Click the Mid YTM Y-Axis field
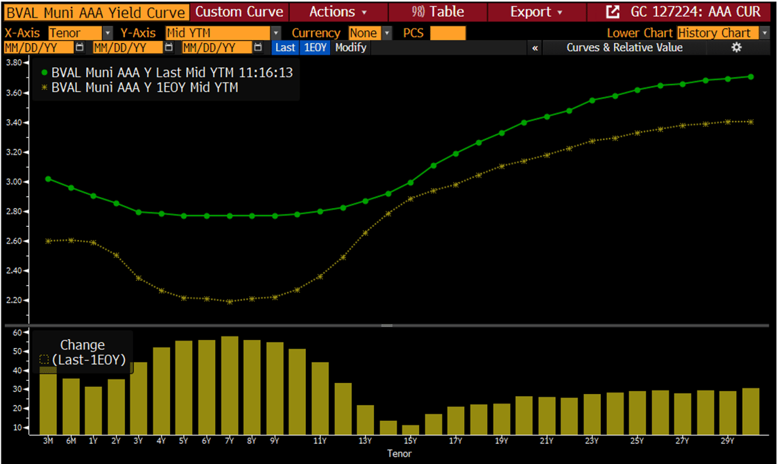Screen dimensions: 777x464 pos(218,33)
